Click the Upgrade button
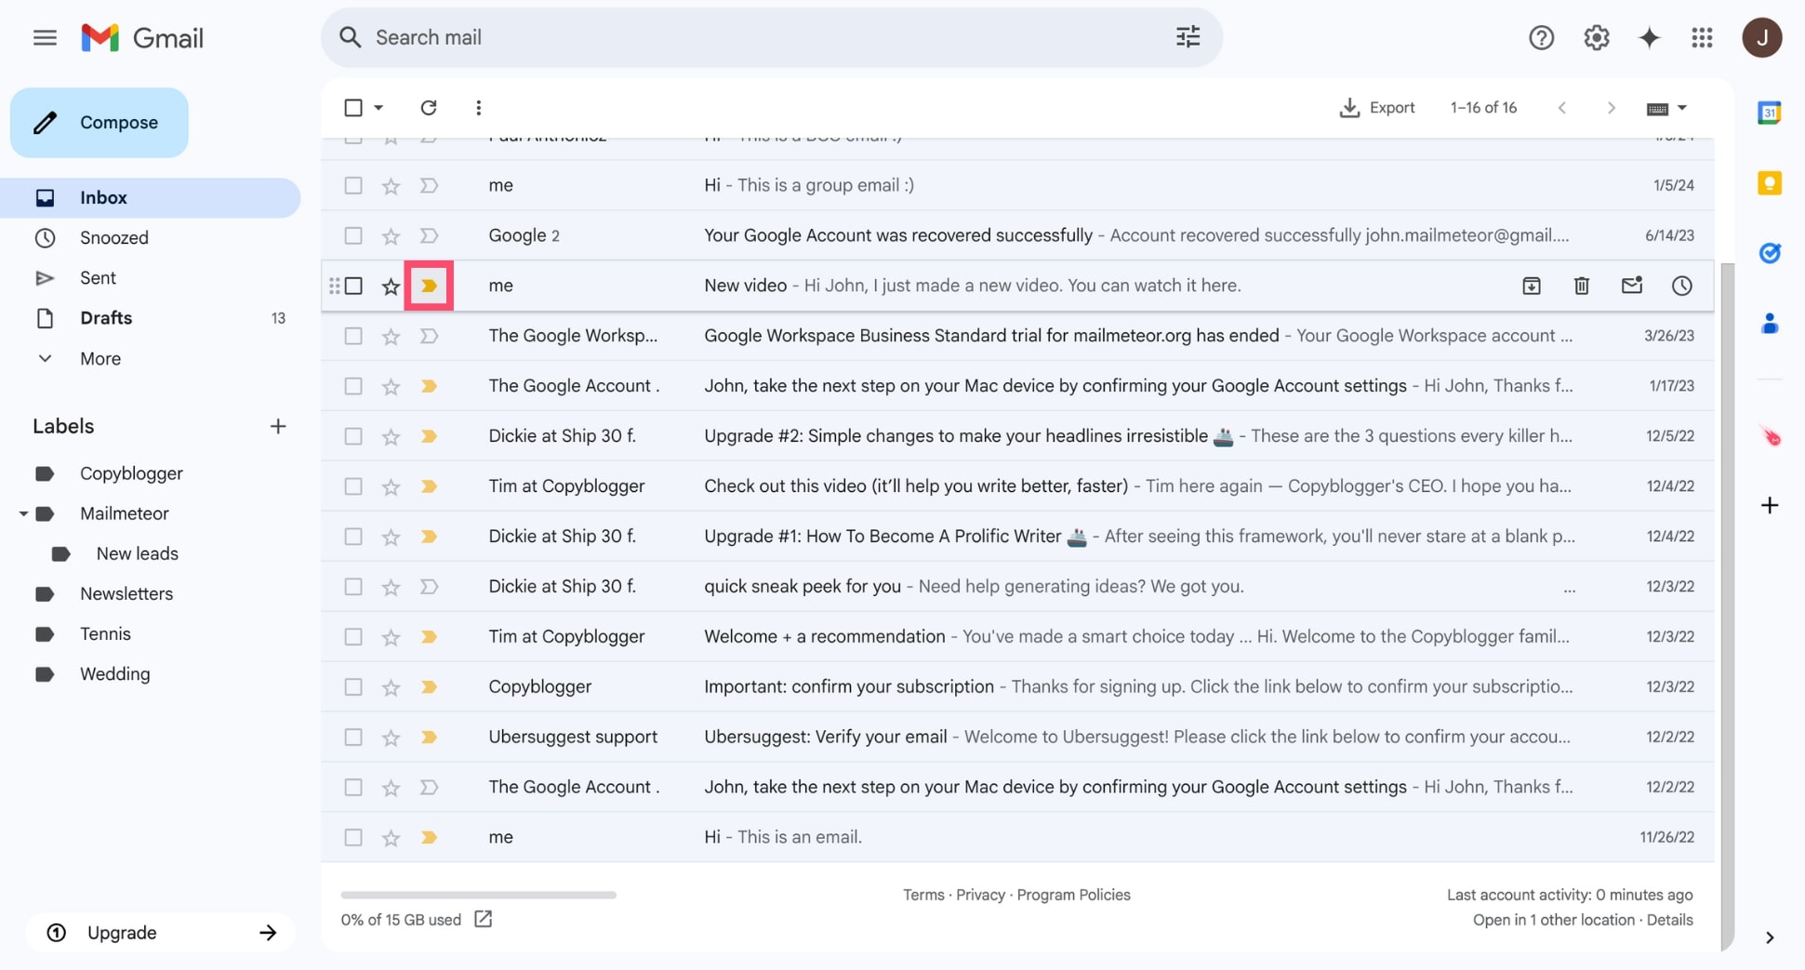1805x970 pixels. 160,932
